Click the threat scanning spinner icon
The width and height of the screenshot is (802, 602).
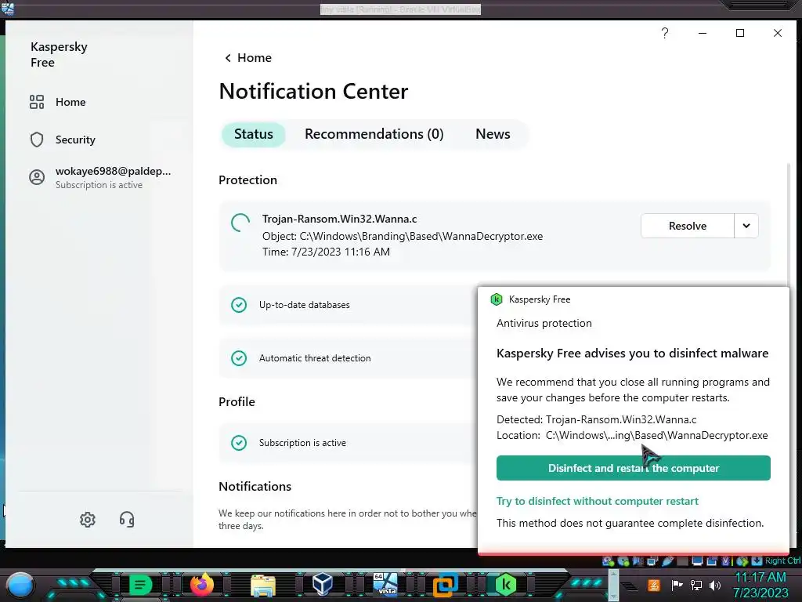[x=240, y=223]
